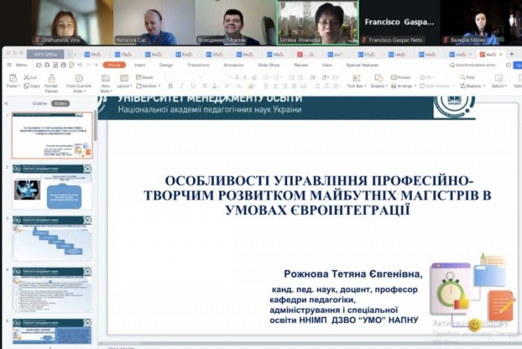This screenshot has height=349, width=522.
Task: Click the Format Painter tool
Action: [x=52, y=80]
